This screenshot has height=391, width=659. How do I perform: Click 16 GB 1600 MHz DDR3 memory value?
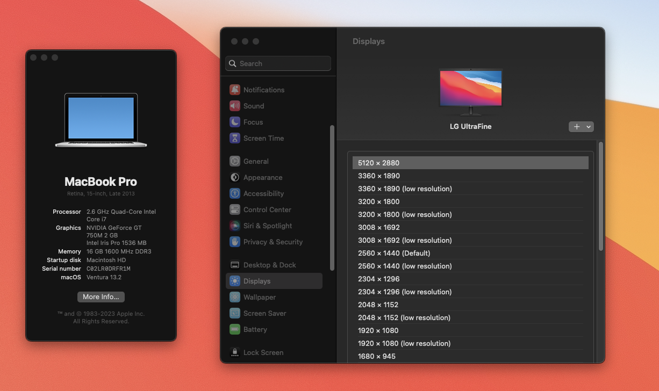point(119,251)
